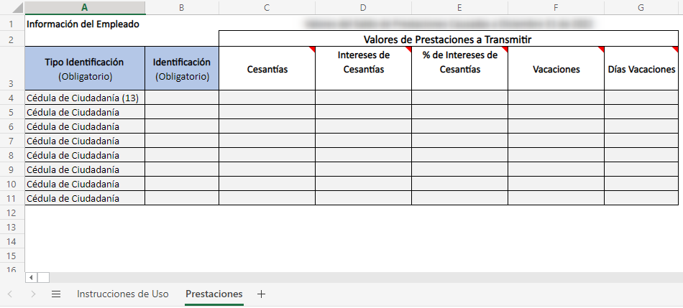Click the empty Identificación cell in row 4

pos(182,98)
